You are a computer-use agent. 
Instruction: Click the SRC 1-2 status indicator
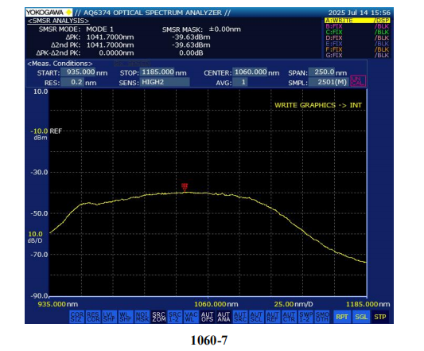click(x=175, y=317)
